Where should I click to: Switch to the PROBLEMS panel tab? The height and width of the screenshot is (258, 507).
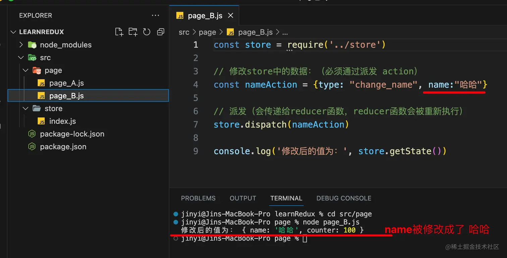(198, 198)
